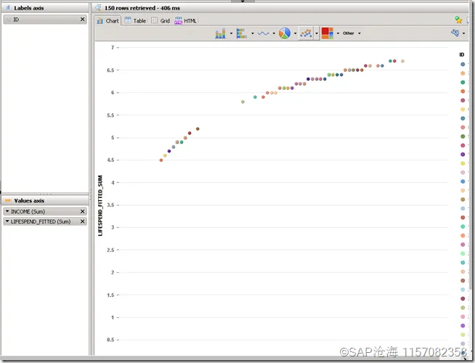475x363 pixels.
Task: Select the INCOME (Sum) values entry
Action: [x=45, y=211]
